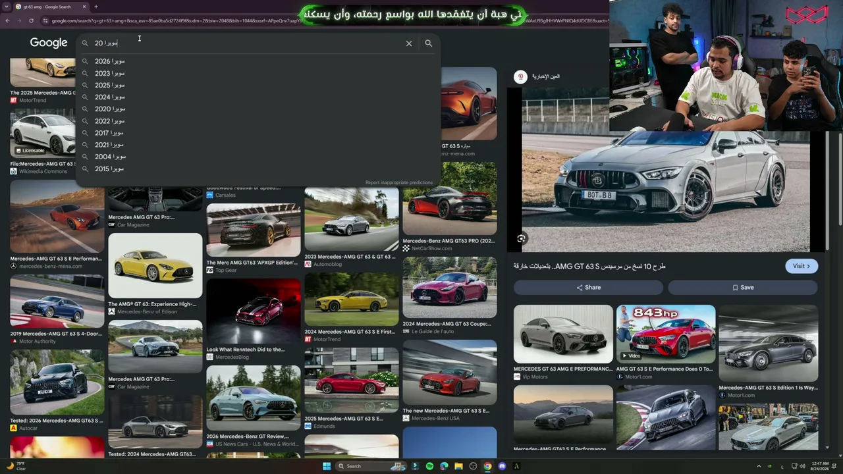Image resolution: width=843 pixels, height=474 pixels.
Task: Open '2026 Mercedes-Benz GT Review,...' image result
Action: (x=254, y=398)
